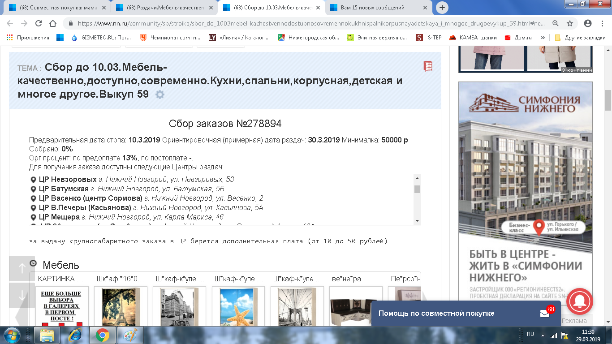Viewport: 612px width, 344px height.
Task: Open the Chrome profile avatar icon
Action: pyautogui.click(x=588, y=24)
